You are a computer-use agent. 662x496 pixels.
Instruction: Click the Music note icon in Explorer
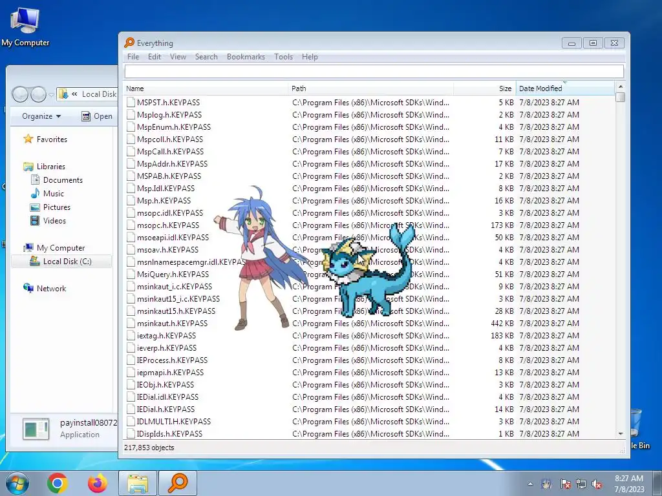click(x=35, y=193)
